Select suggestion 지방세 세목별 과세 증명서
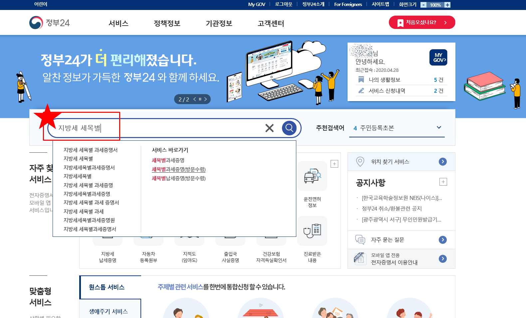The height and width of the screenshot is (318, 526). pyautogui.click(x=91, y=203)
